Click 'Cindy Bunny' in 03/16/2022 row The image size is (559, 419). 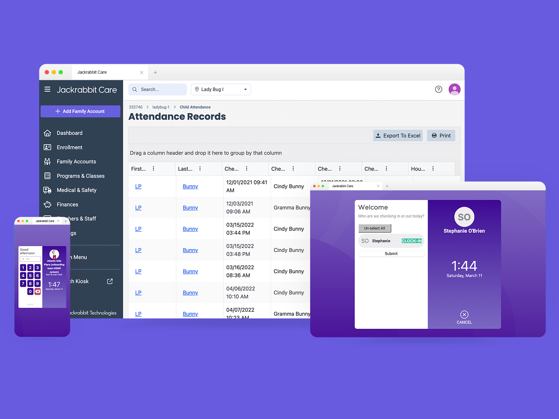(289, 272)
